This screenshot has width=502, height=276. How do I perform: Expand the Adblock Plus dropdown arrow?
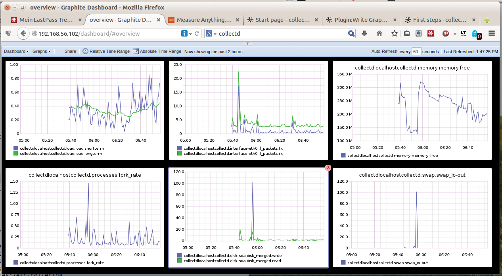point(455,34)
